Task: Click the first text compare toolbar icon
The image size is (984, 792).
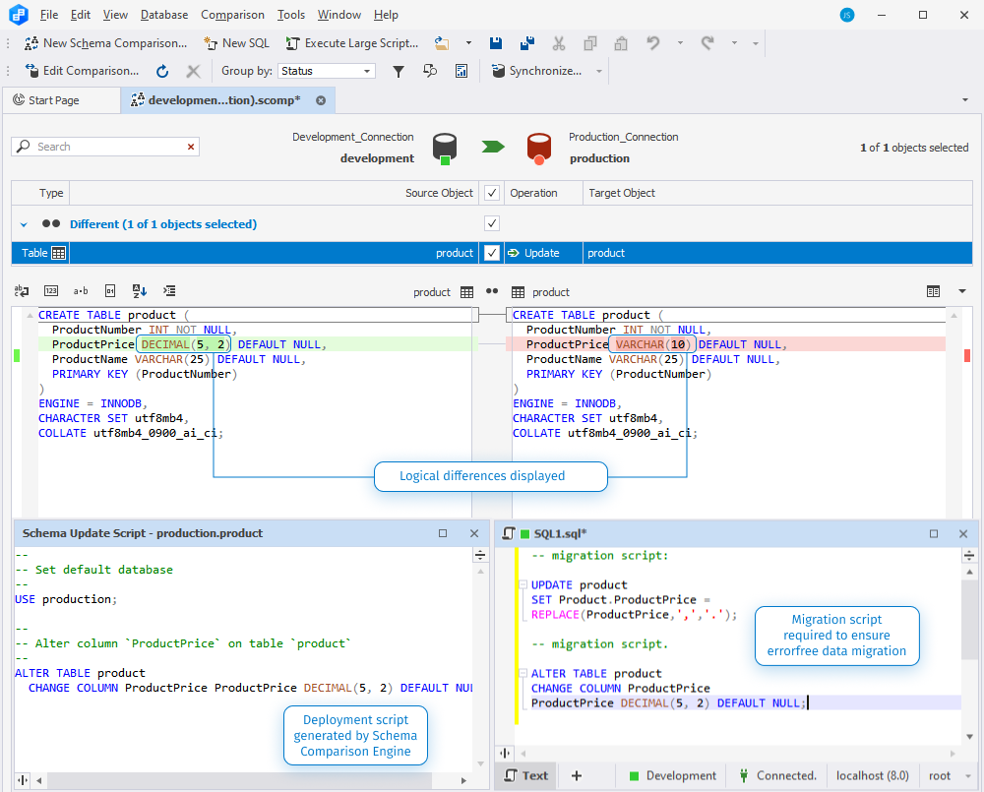Action: tap(22, 290)
